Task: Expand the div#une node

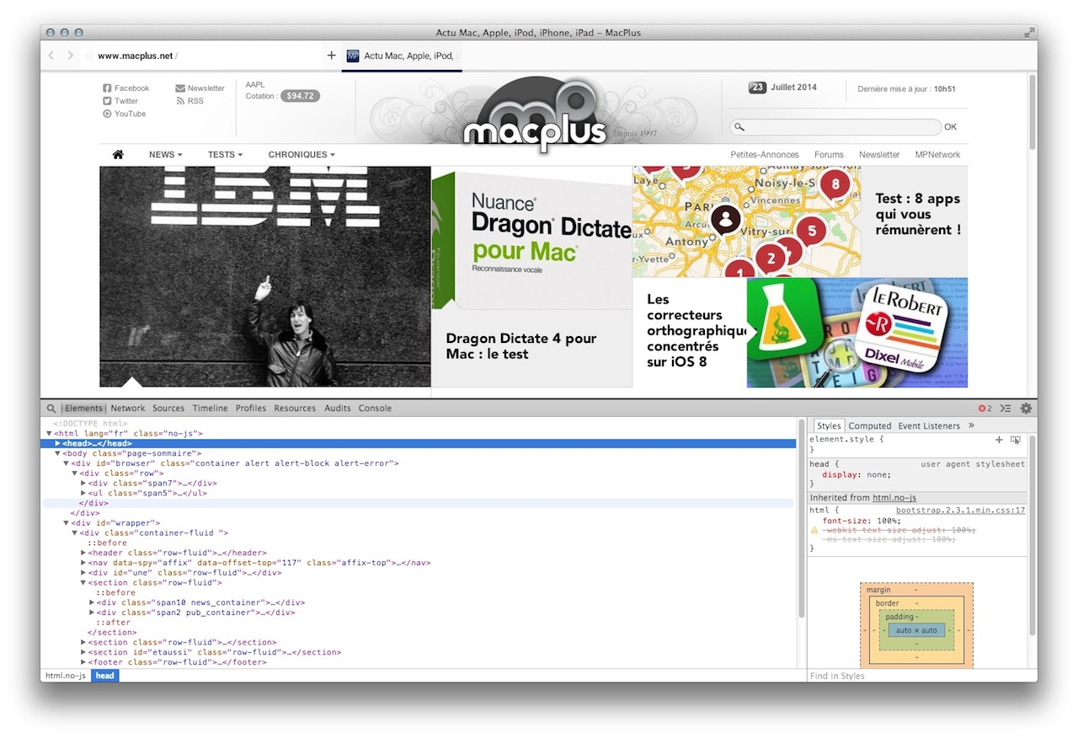Action: tap(83, 573)
